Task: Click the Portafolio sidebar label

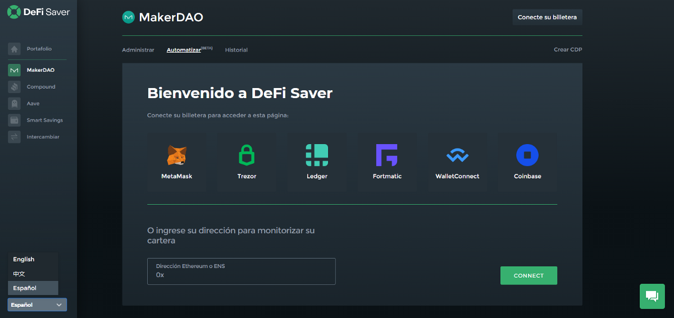Action: pyautogui.click(x=39, y=49)
